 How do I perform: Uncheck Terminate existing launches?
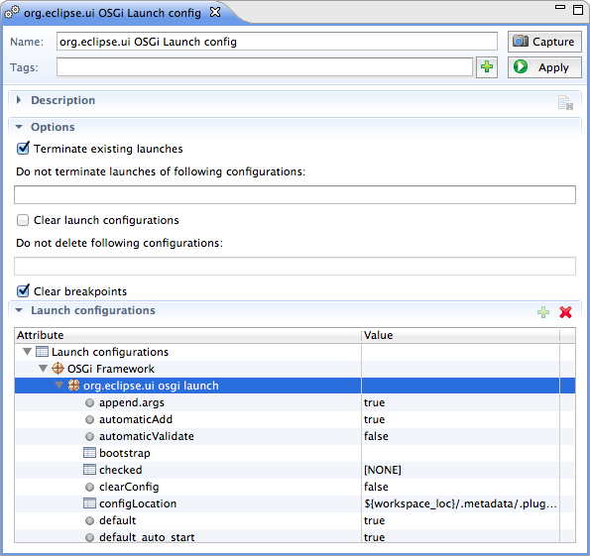[x=23, y=149]
